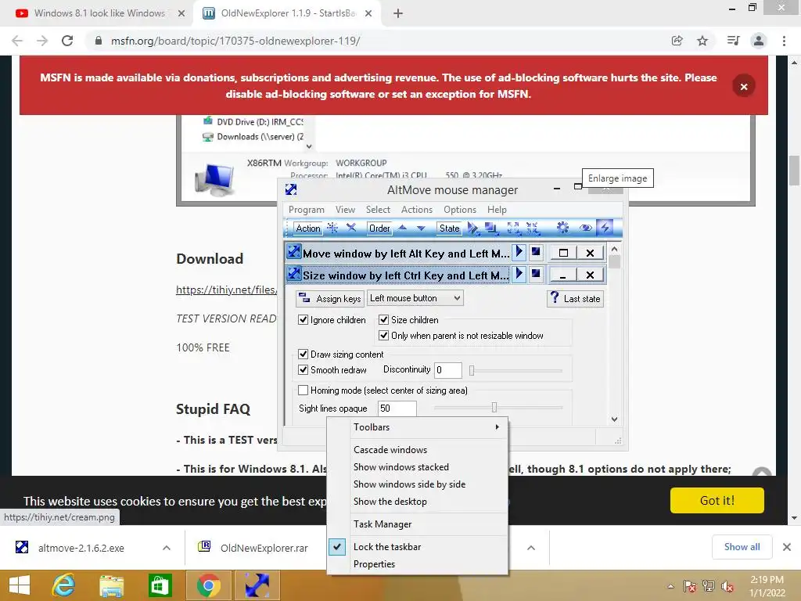801x601 pixels.
Task: Click the Windows Start button
Action: (x=20, y=585)
